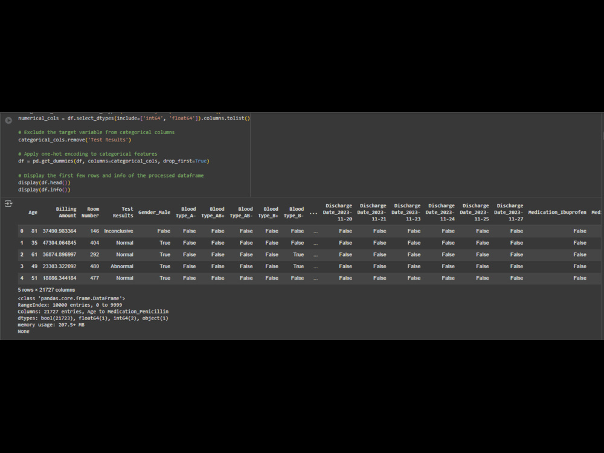Screen dimensions: 604x453
Task: Click room number 292 cell
Action: click(x=95, y=255)
